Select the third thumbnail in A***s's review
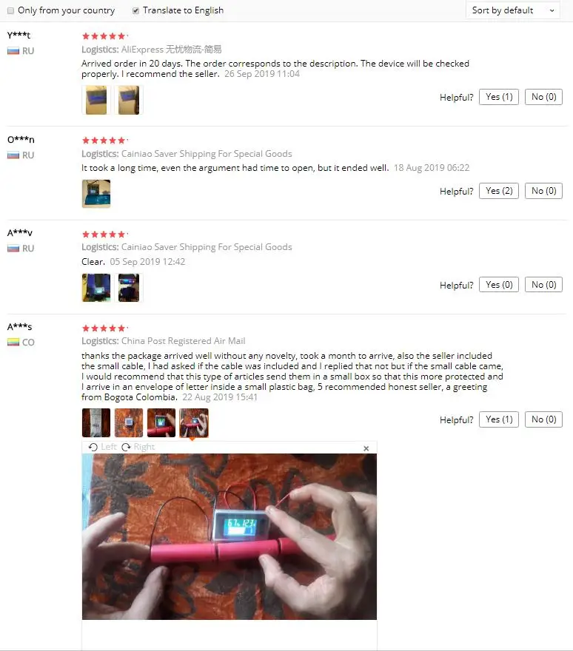Screen dimensions: 573x651 [x=161, y=423]
